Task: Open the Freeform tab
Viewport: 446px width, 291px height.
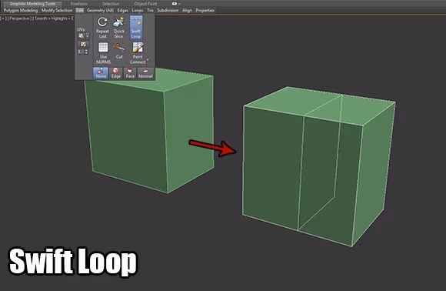Action: [78, 4]
